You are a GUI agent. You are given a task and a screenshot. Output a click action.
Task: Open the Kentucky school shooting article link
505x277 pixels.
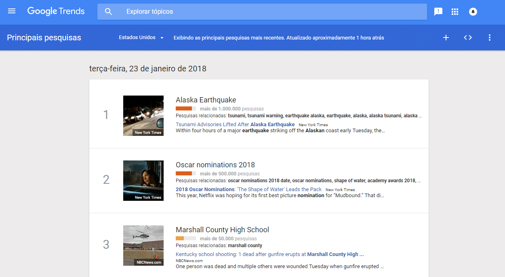(x=270, y=254)
